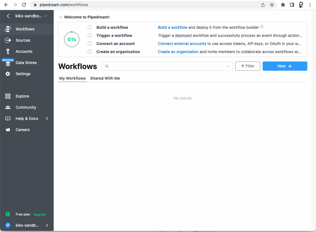The image size is (316, 232).
Task: Open Careers in the sidebar
Action: coord(27,130)
